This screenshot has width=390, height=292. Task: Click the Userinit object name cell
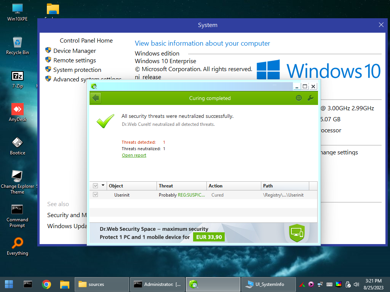coord(122,195)
